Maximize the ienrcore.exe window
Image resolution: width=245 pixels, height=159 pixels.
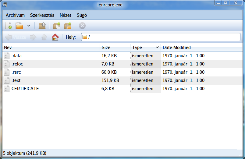(225, 3)
